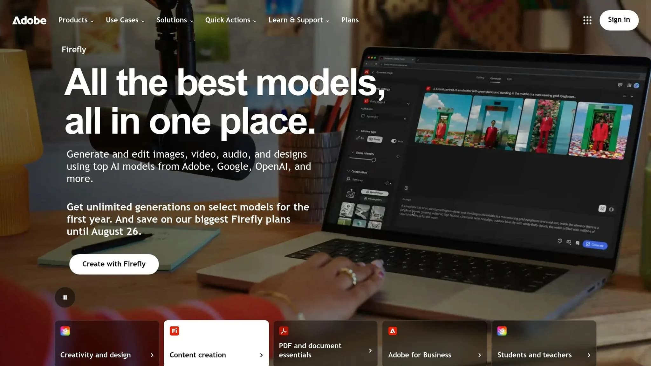Click the Creative Cloud icon on Creativity card
This screenshot has height=366, width=651.
click(x=65, y=331)
